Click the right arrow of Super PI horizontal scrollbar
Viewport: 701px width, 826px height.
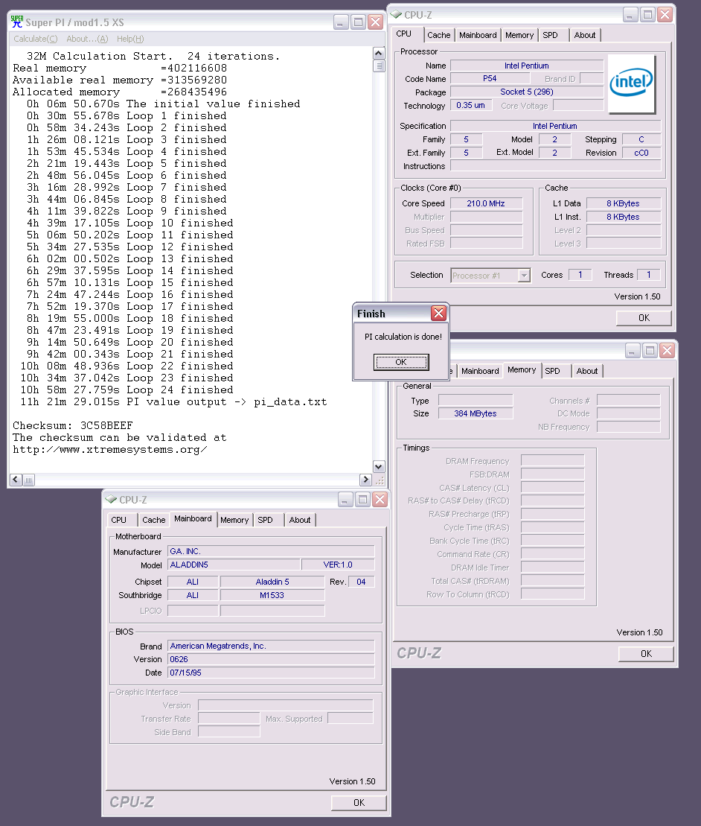(365, 480)
